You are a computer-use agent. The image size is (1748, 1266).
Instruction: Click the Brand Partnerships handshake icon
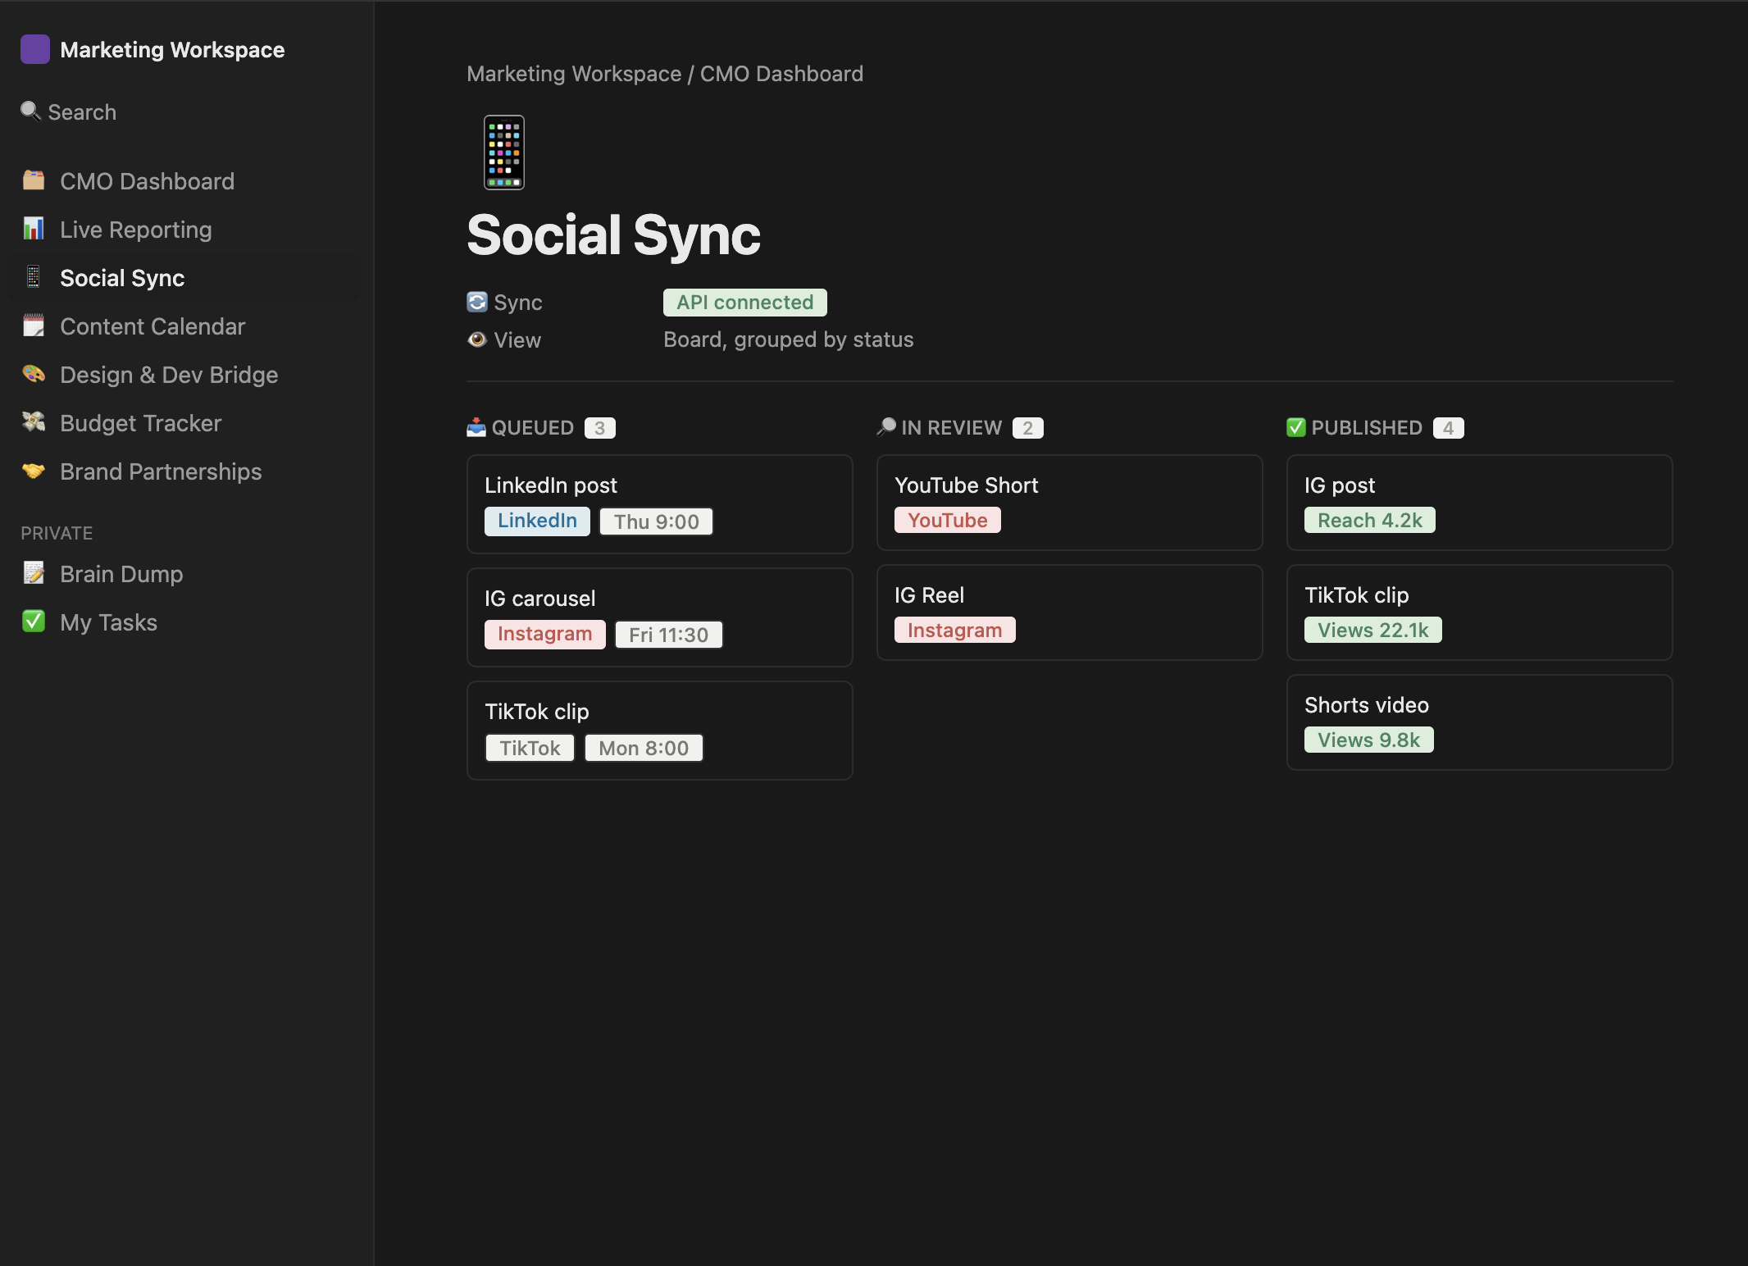(34, 471)
